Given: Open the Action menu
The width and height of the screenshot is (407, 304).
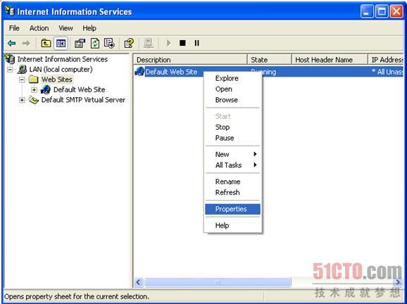Looking at the screenshot, I should point(39,28).
